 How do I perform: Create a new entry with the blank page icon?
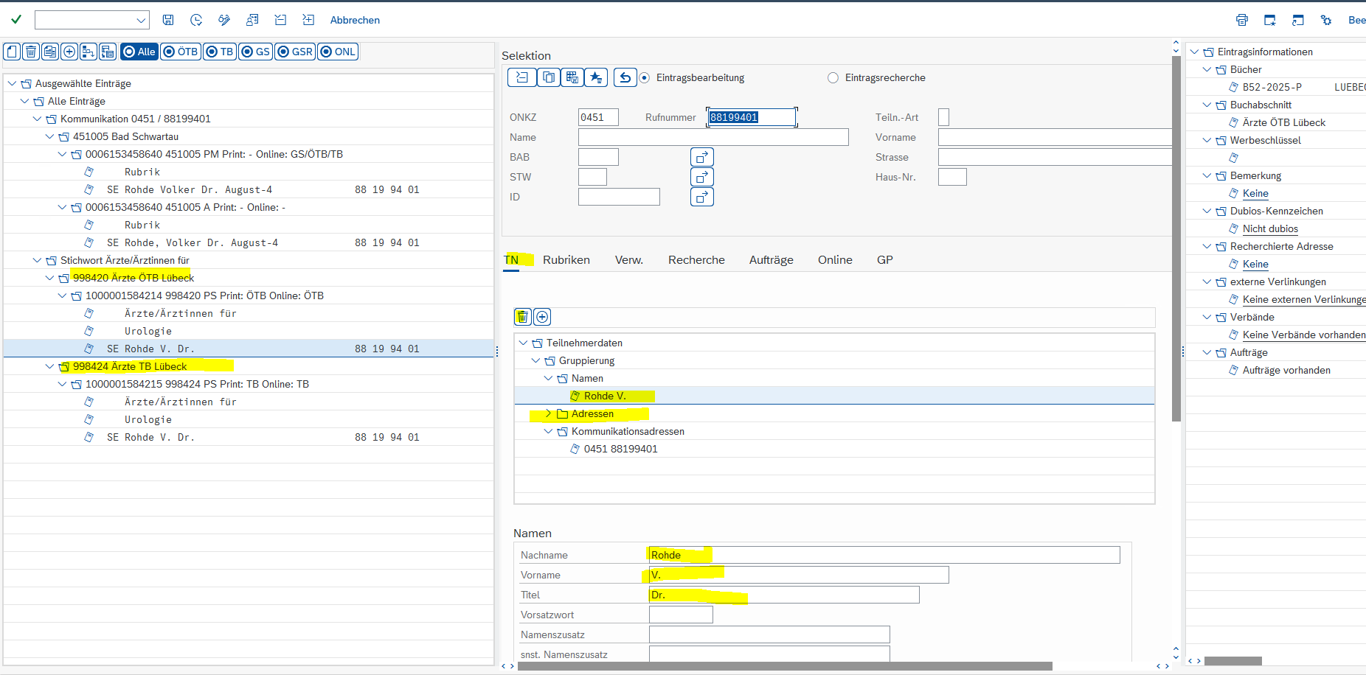(x=12, y=52)
